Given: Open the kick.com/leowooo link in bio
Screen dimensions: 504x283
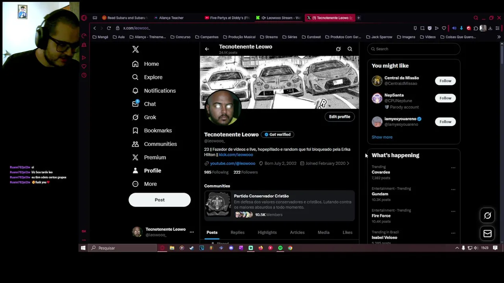Looking at the screenshot, I should coord(236,155).
